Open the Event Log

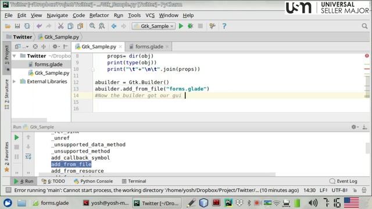344,181
